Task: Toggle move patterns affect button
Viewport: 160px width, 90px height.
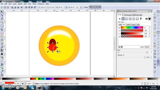Action: 100,7
